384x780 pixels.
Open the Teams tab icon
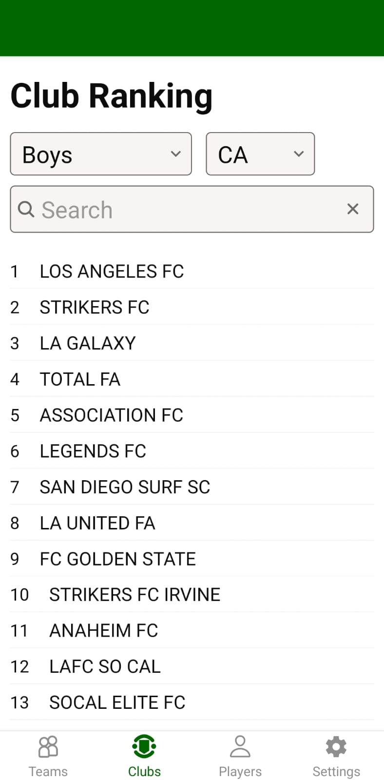coord(48,747)
